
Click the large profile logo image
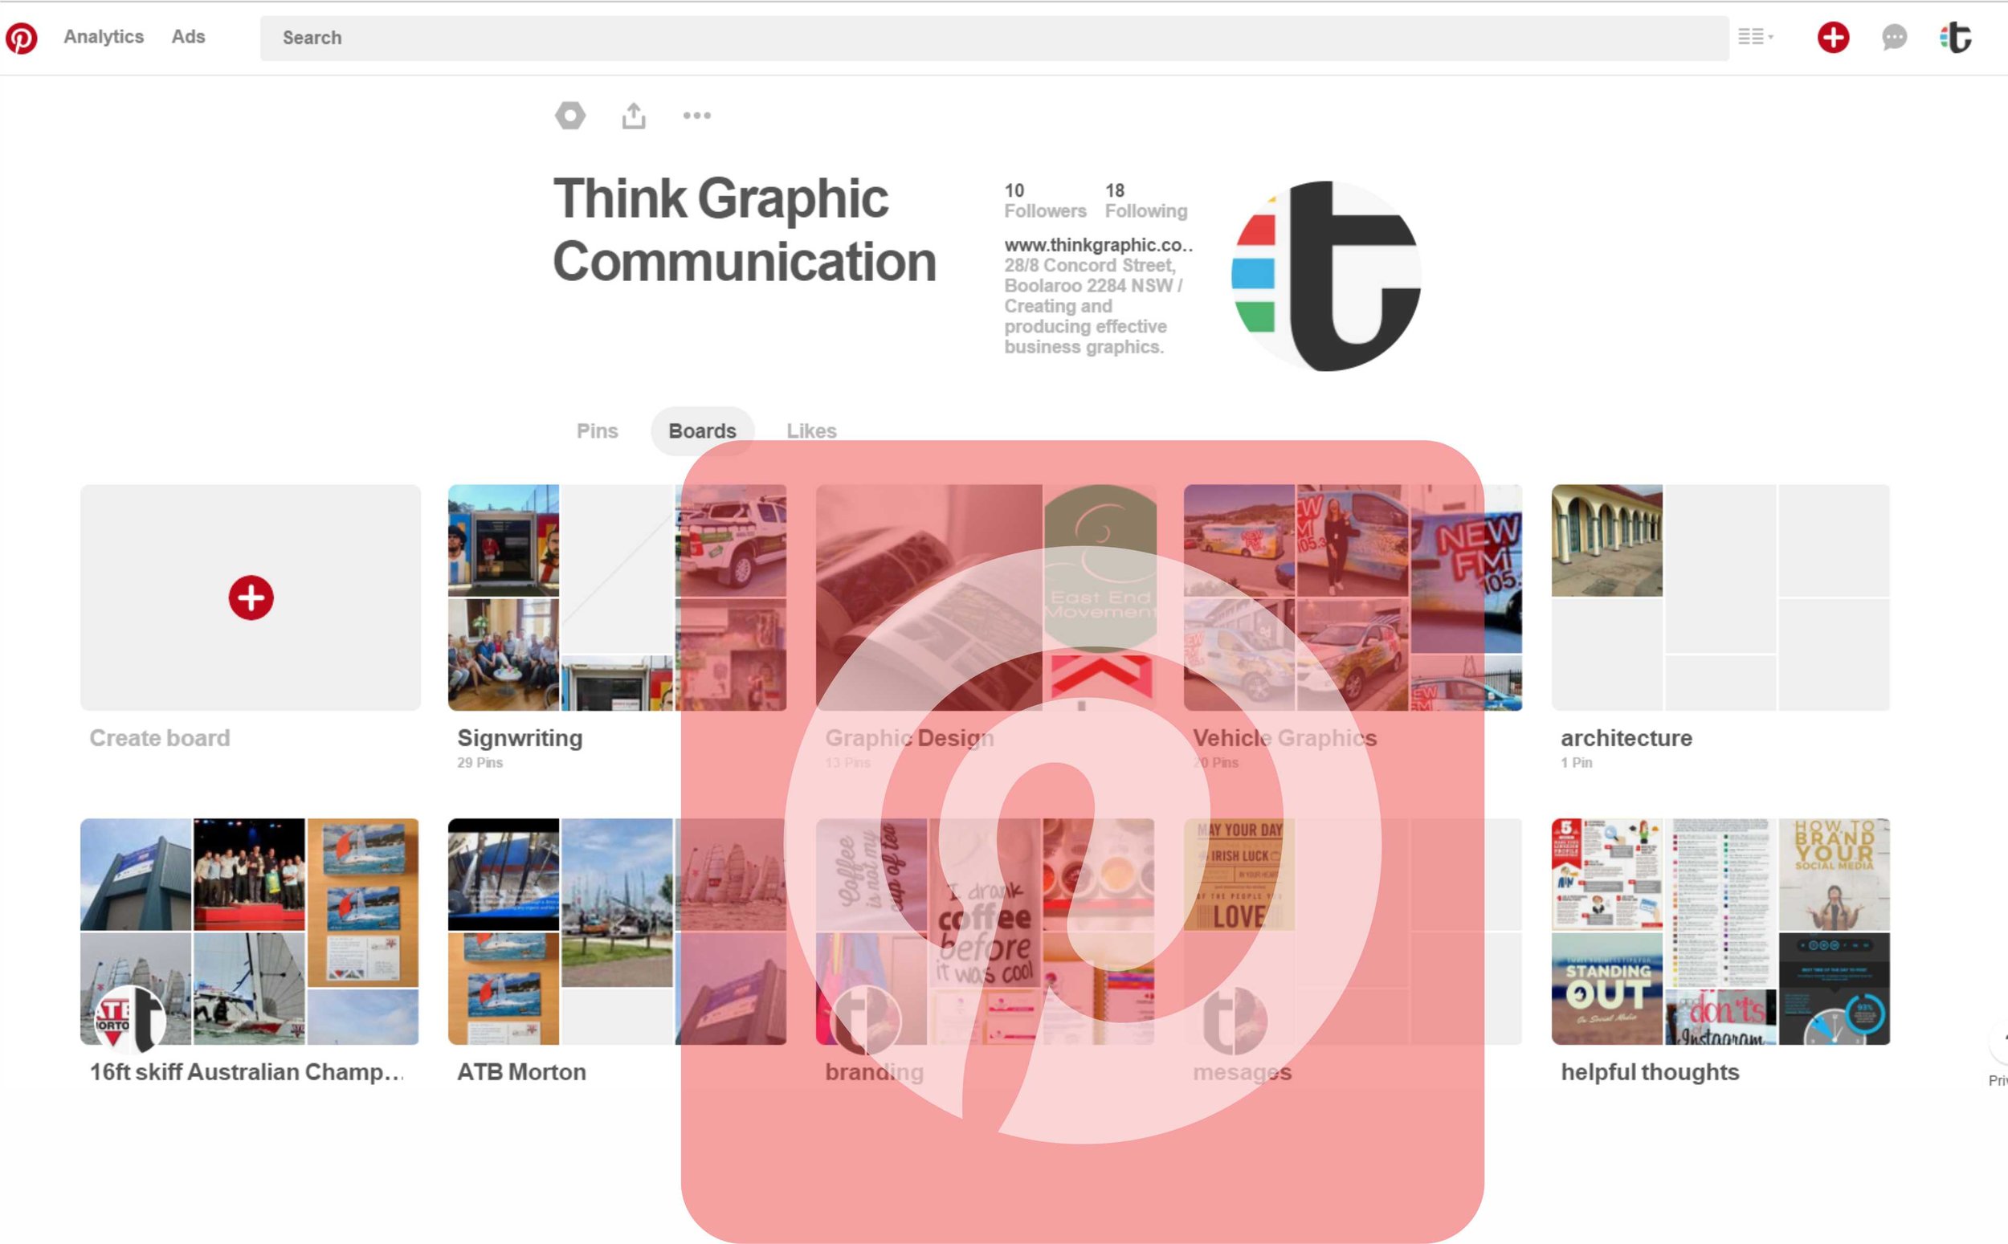(x=1326, y=275)
